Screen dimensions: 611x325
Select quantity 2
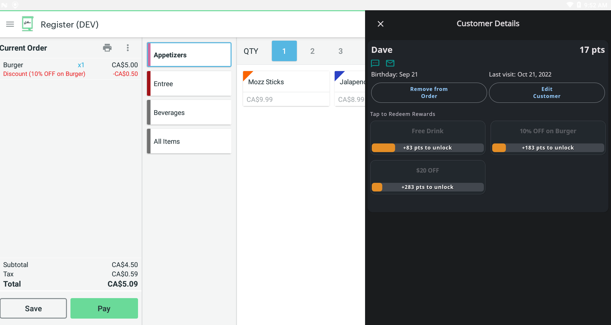(312, 51)
